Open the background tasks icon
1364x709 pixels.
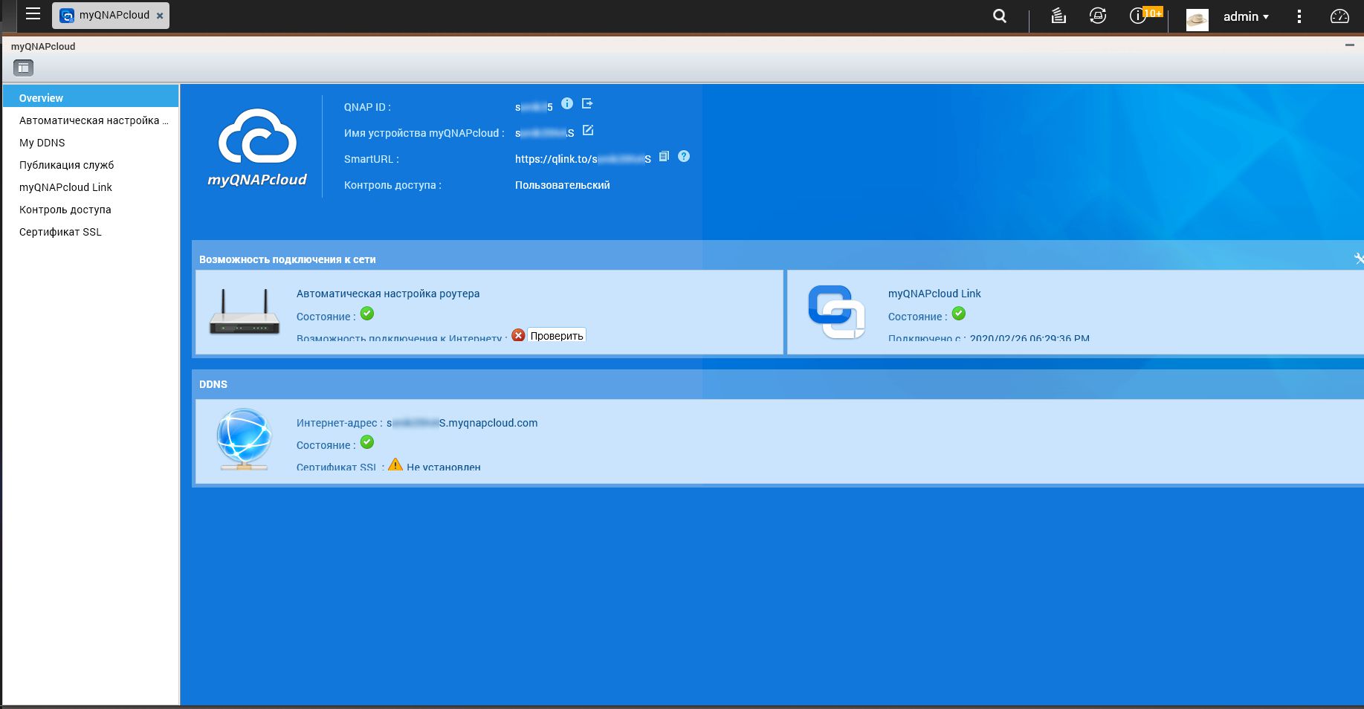point(1058,16)
